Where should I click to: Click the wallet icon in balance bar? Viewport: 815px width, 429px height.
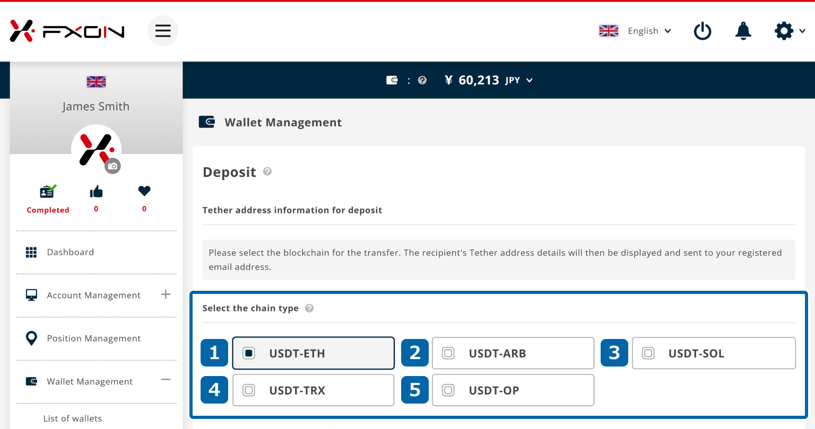tap(392, 80)
